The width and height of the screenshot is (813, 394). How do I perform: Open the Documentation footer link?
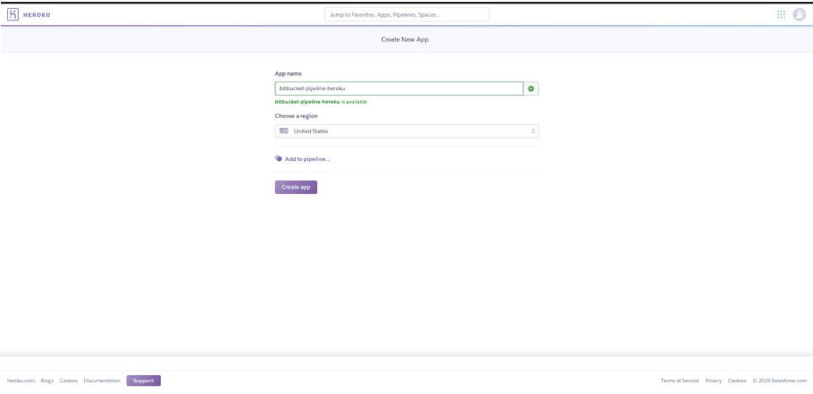[x=102, y=381]
